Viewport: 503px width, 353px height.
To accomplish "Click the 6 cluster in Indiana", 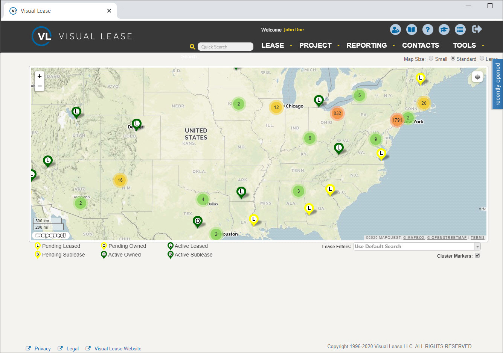I will (x=310, y=138).
